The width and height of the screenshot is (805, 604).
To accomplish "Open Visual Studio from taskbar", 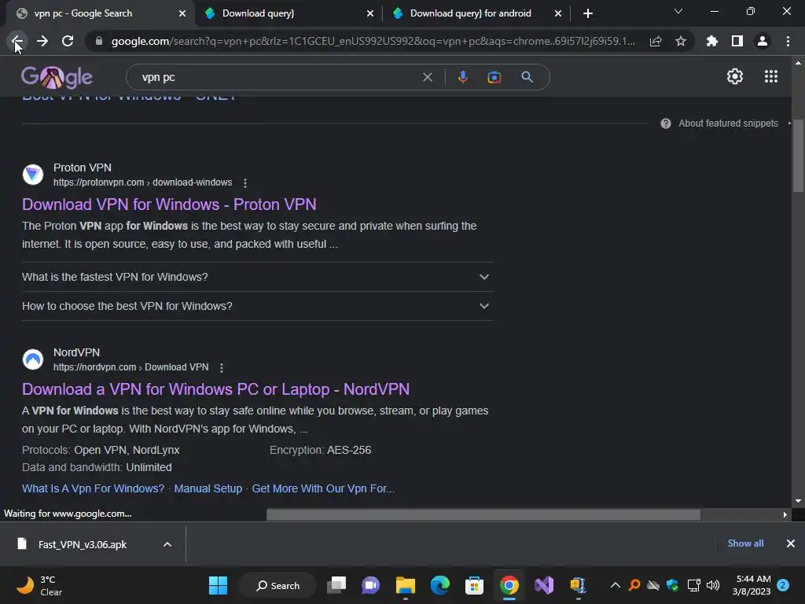I will (x=544, y=585).
